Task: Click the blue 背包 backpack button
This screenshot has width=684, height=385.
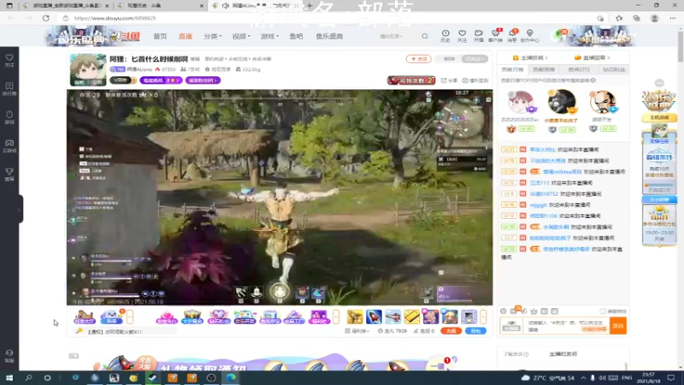Action: point(475,331)
